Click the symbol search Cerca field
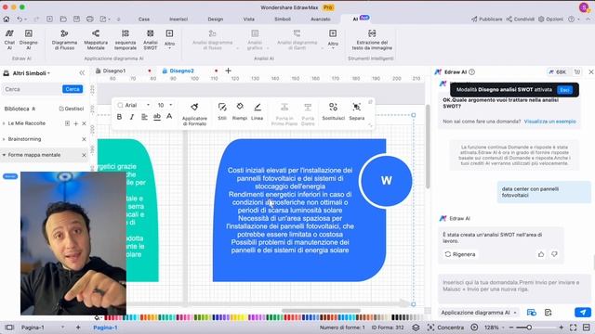Image resolution: width=595 pixels, height=334 pixels. [32, 89]
